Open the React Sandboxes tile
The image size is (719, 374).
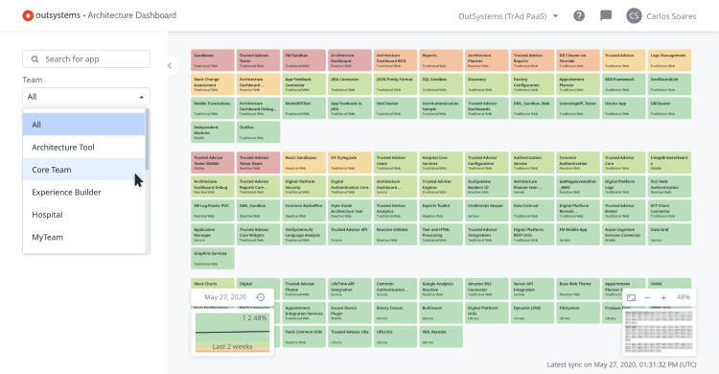[304, 163]
